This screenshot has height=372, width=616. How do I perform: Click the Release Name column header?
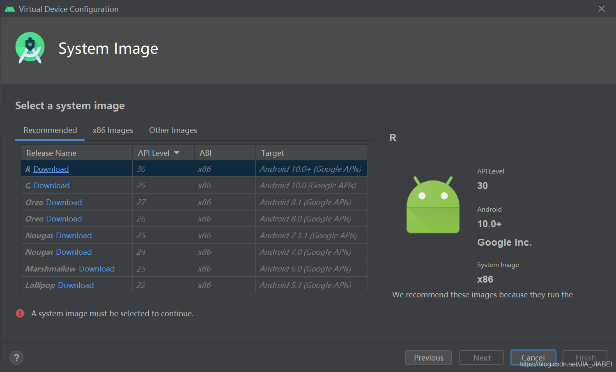pyautogui.click(x=77, y=153)
